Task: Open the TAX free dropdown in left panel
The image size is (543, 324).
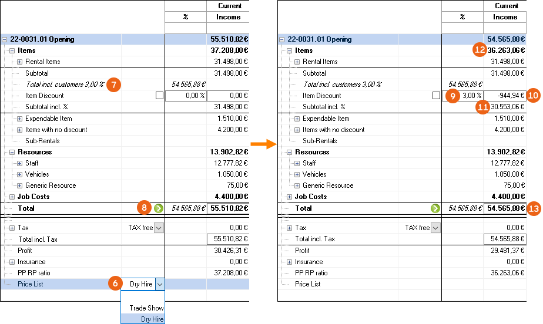Action: point(159,228)
